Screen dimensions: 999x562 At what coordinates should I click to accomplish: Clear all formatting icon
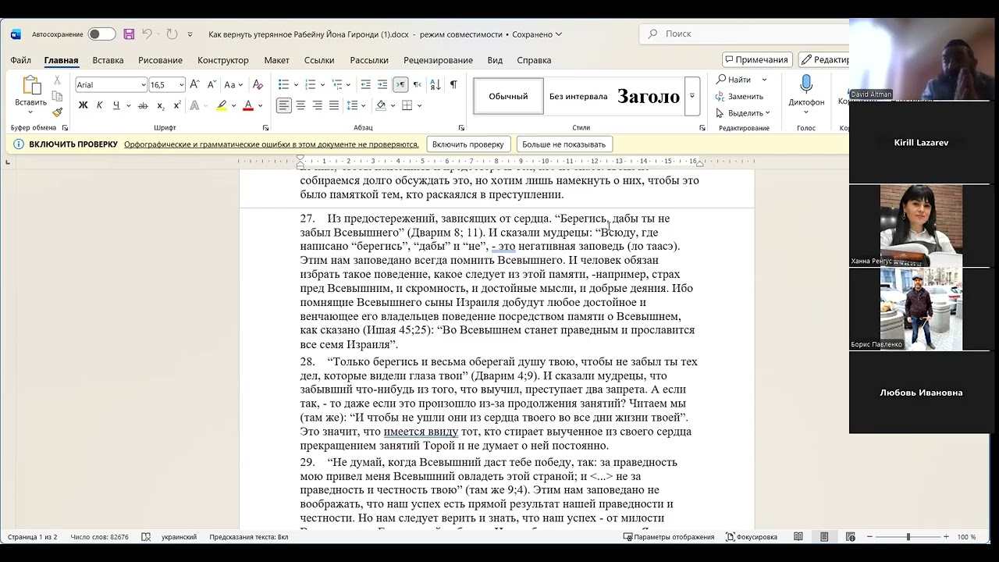pyautogui.click(x=258, y=84)
